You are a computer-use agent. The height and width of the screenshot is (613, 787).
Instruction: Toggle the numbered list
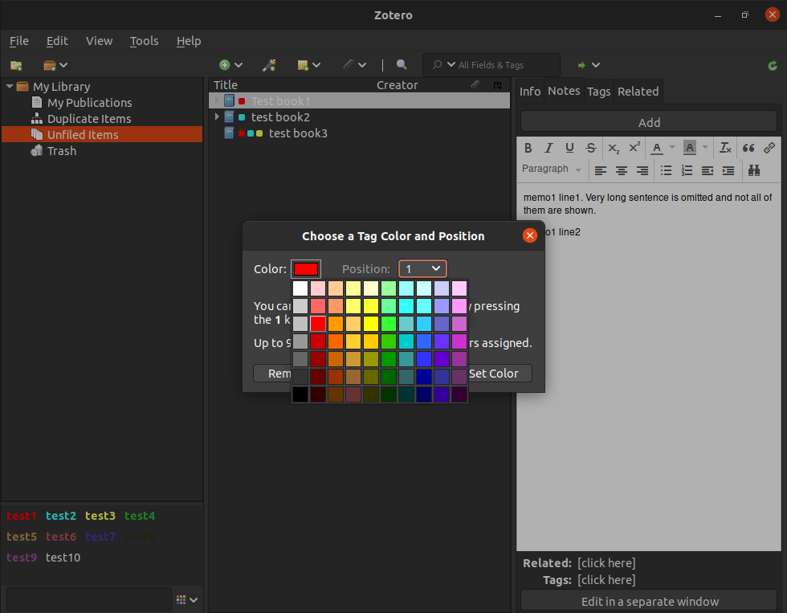687,170
